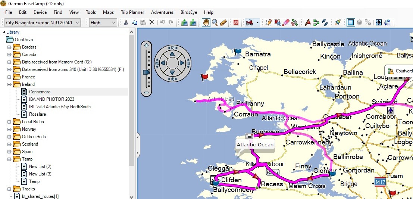
Task: Open the Device menu
Action: tap(40, 12)
